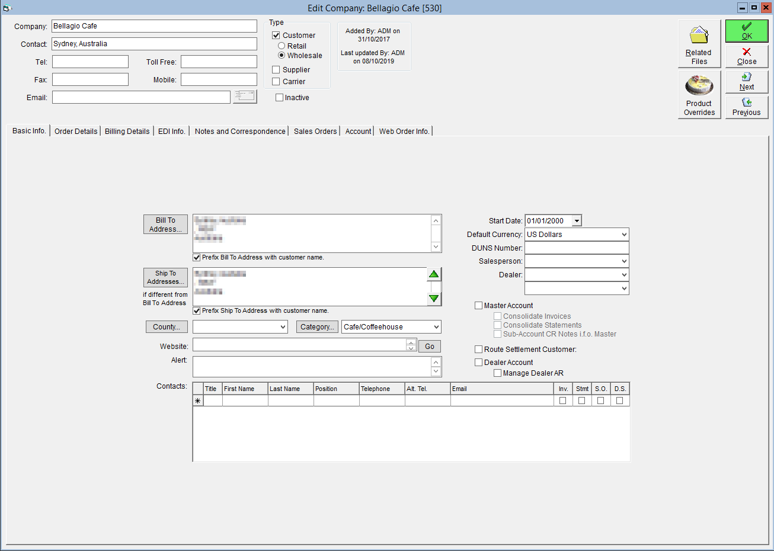Click green down arrow for ship addresses
774x551 pixels.
[x=434, y=299]
